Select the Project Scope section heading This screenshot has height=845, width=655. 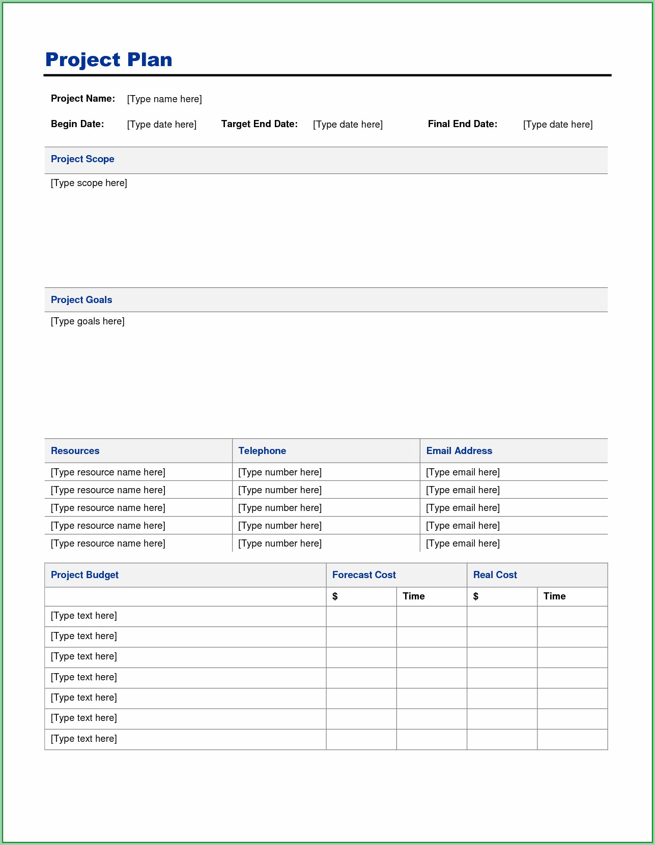(x=82, y=159)
